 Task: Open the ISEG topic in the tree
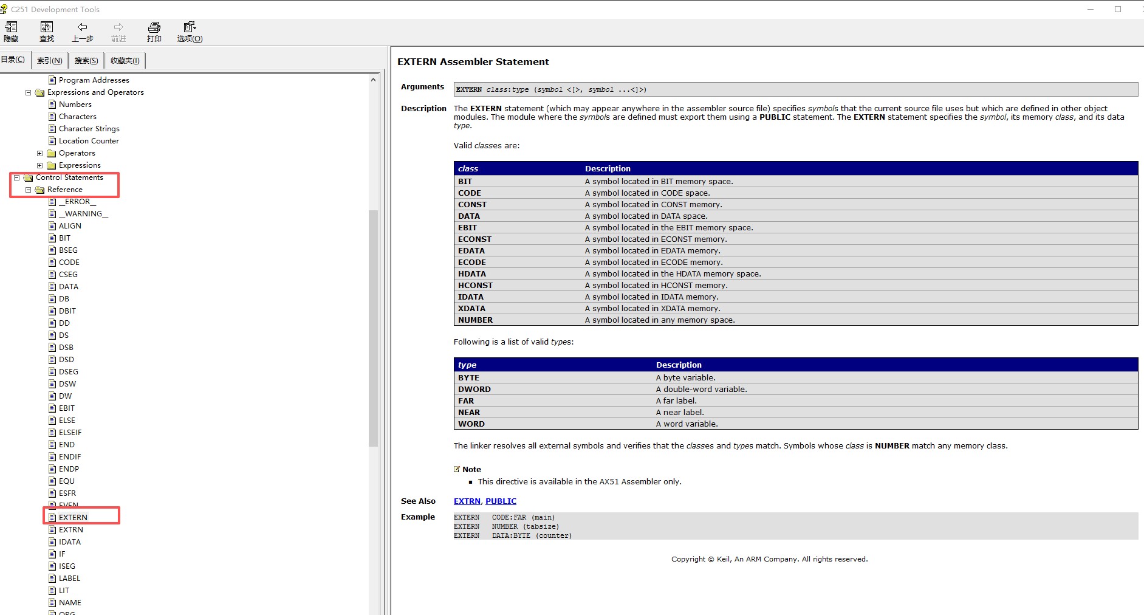point(67,566)
